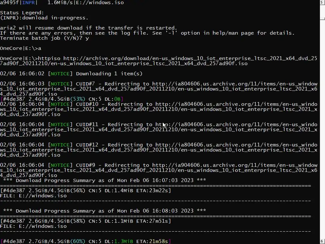Click the '-l' option mention in the errors line
The width and height of the screenshot is (325, 244).
click(x=171, y=33)
